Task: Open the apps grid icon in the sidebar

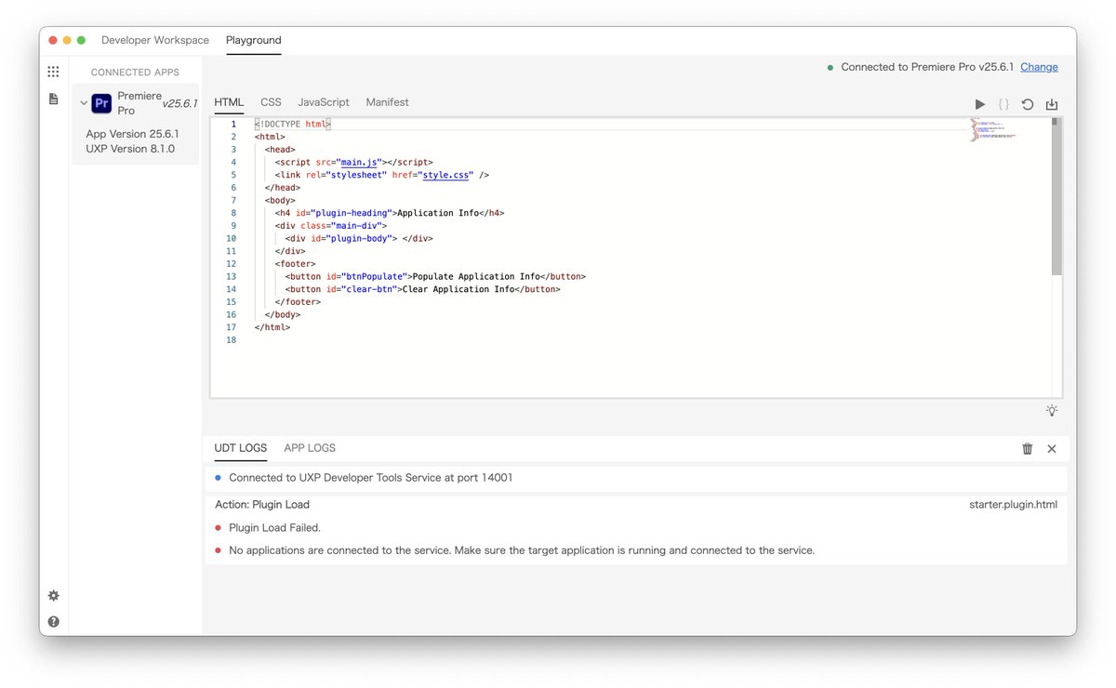Action: pos(53,71)
